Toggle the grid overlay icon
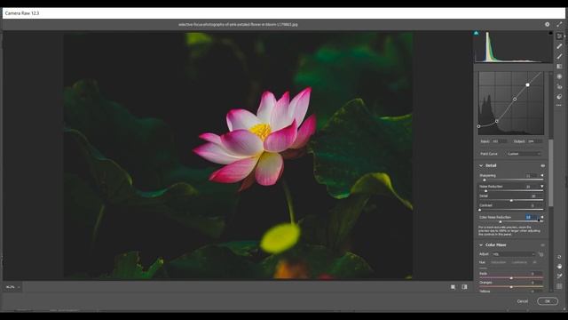Image resolution: width=568 pixels, height=320 pixels. 559,286
